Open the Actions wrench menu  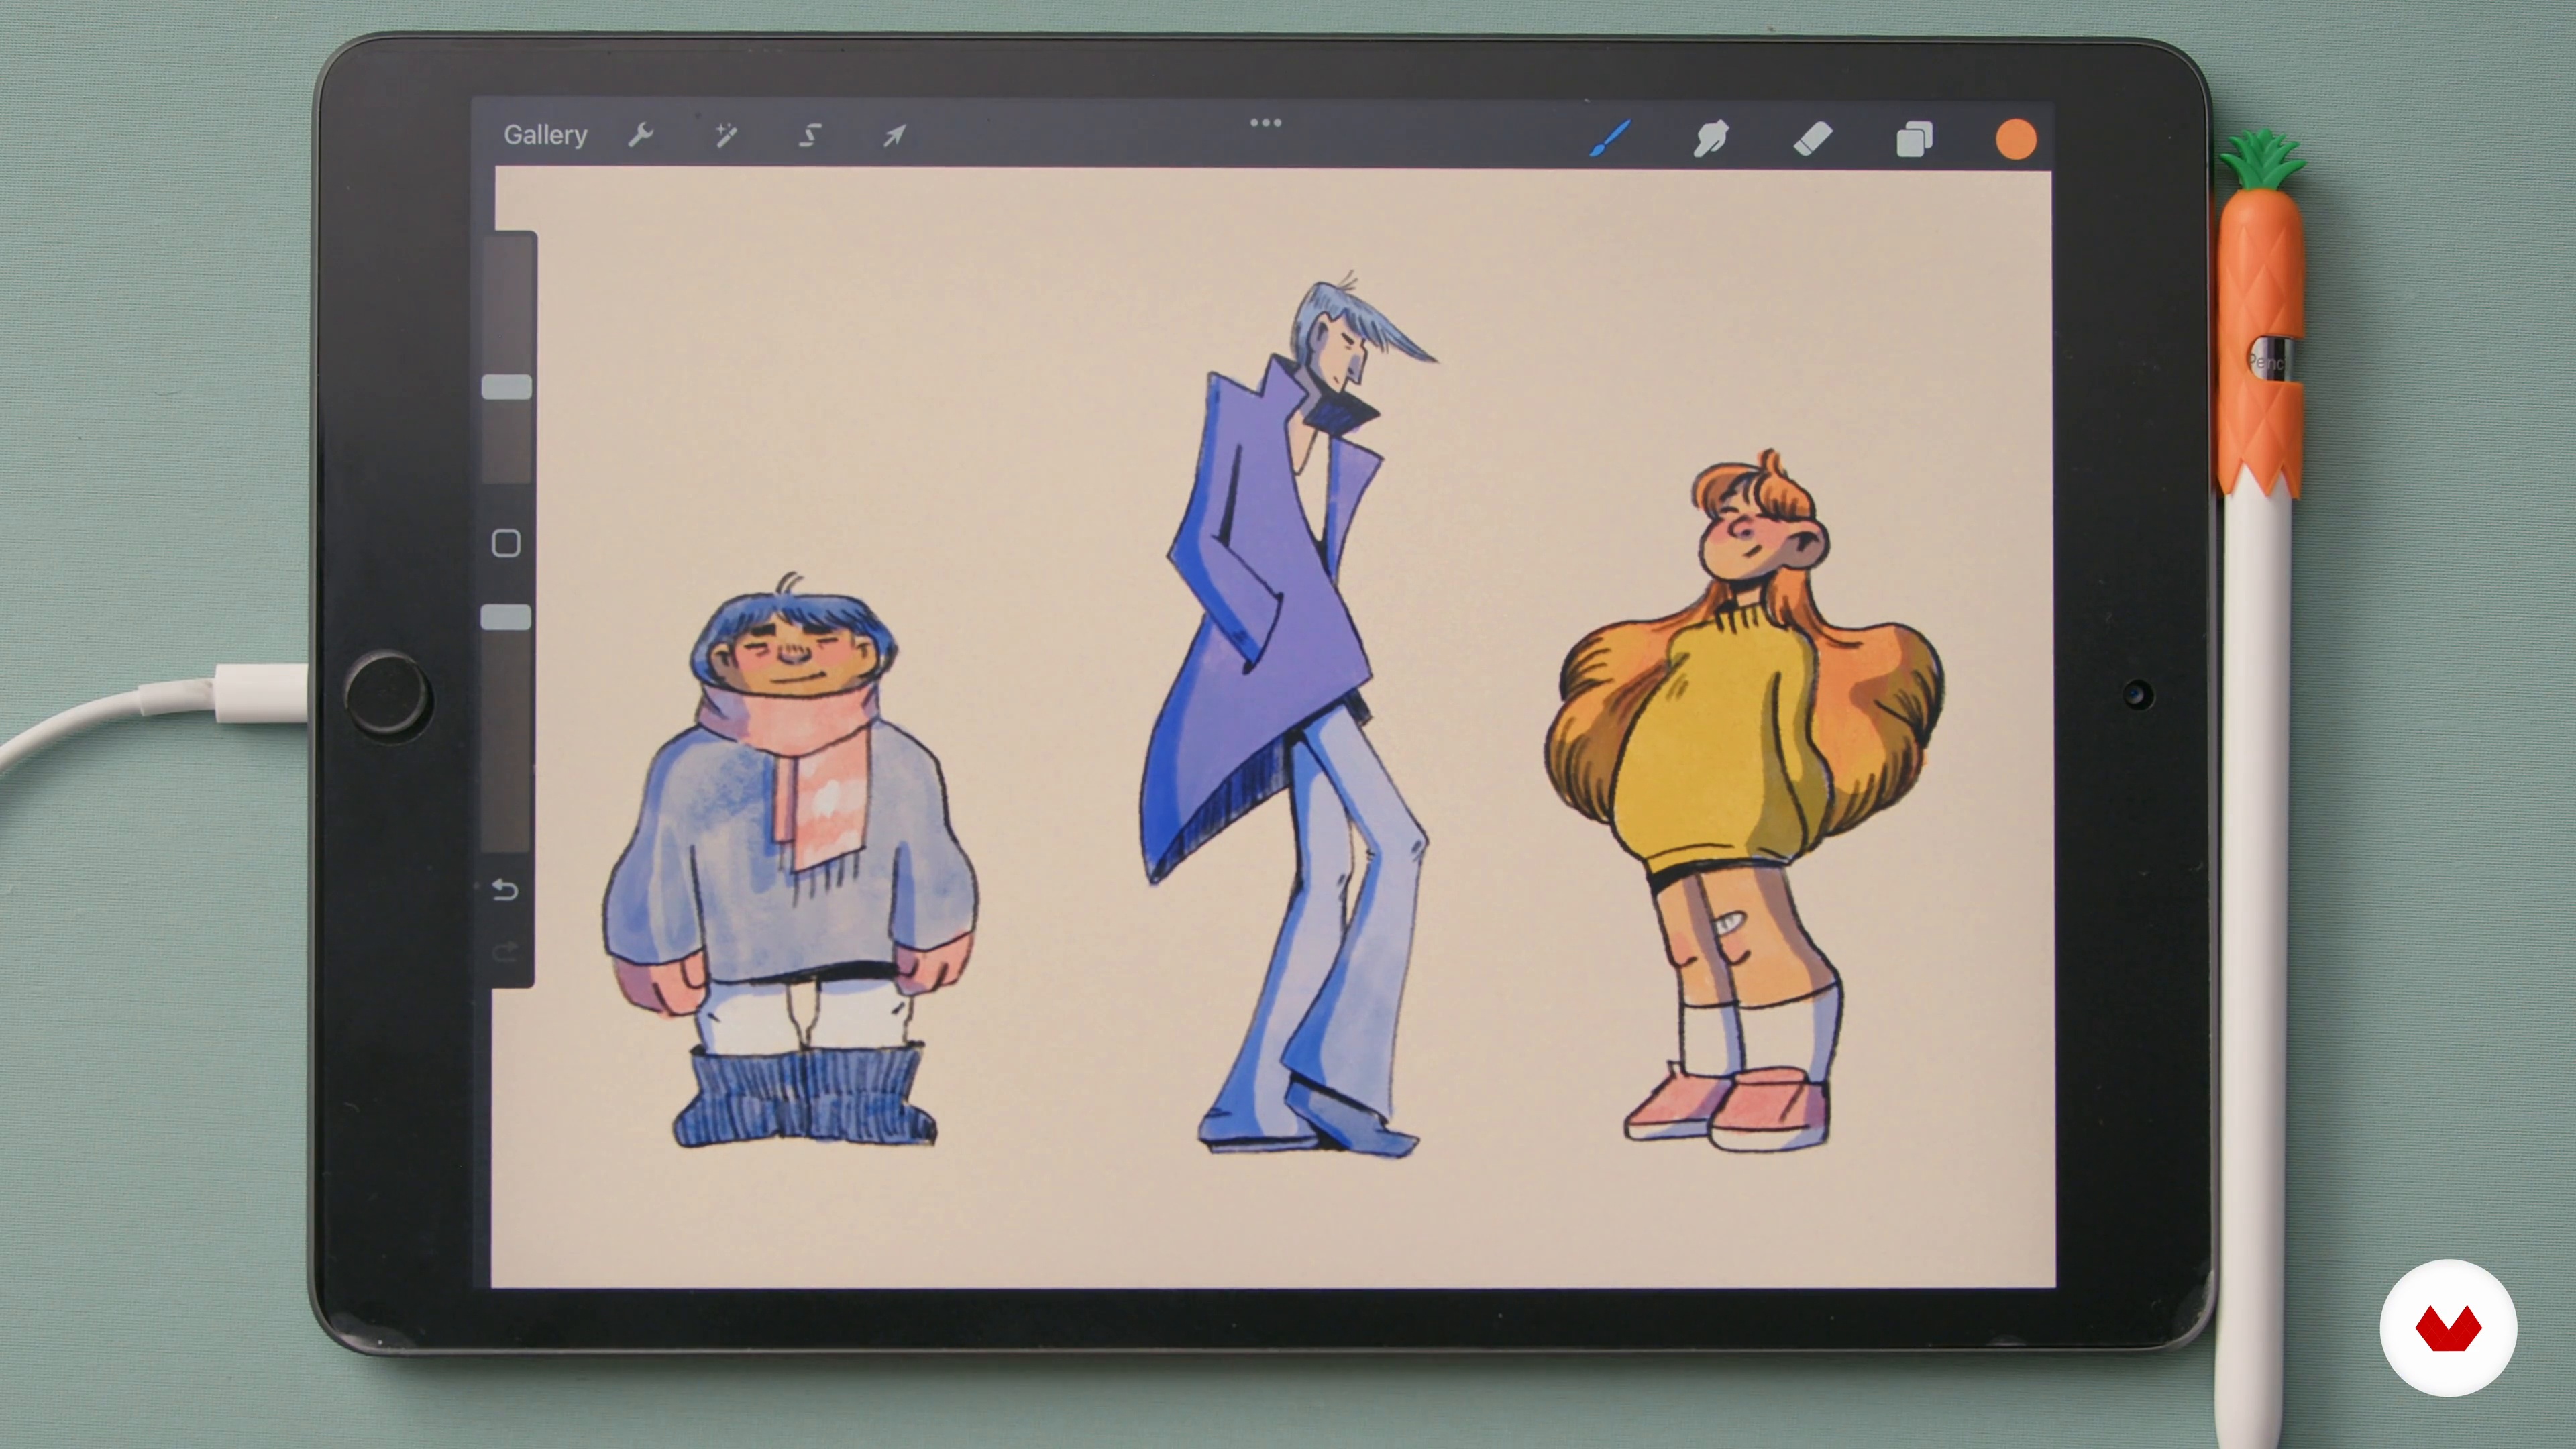coord(641,135)
